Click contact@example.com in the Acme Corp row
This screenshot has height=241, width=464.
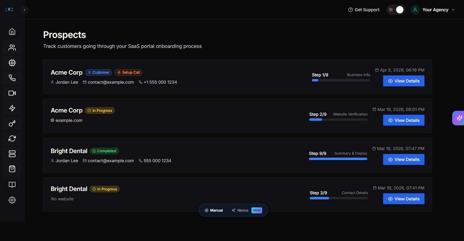[111, 82]
